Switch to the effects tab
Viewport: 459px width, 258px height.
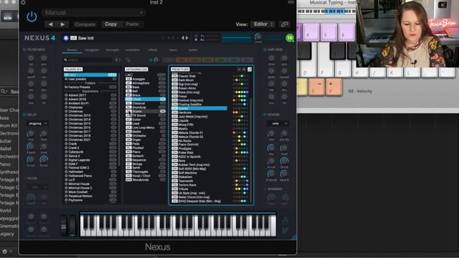tap(153, 50)
